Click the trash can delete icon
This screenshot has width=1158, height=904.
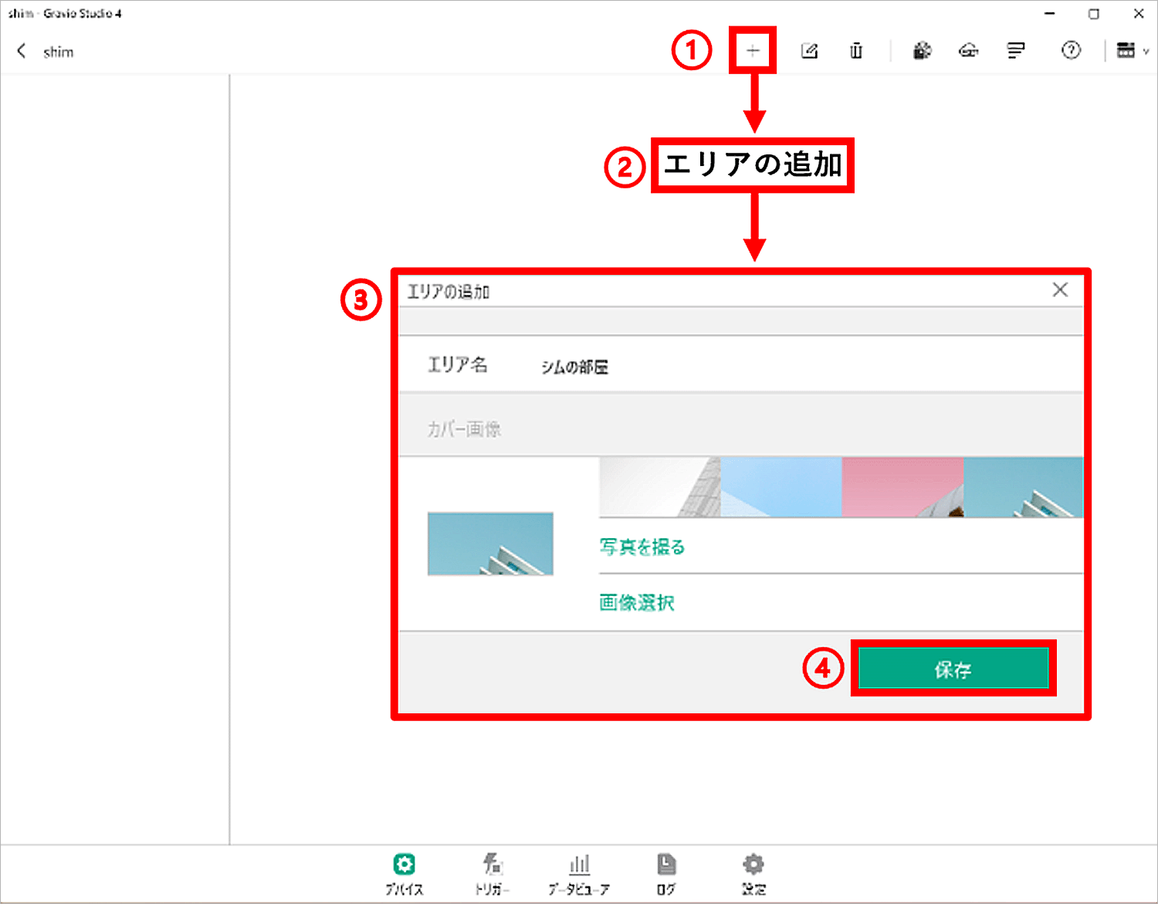(856, 51)
